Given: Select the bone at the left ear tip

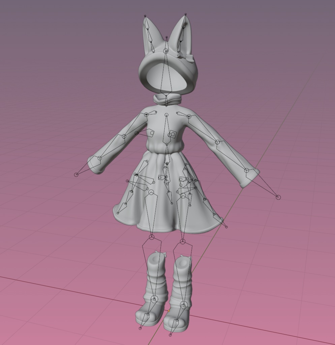Looking at the screenshot, I should click(x=145, y=15).
